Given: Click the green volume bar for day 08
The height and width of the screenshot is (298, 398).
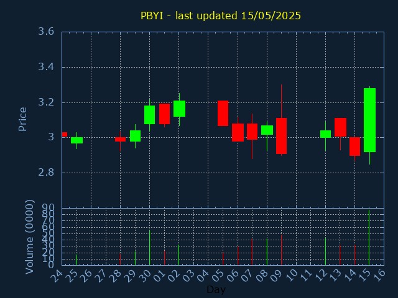Looking at the screenshot, I should click(267, 252).
